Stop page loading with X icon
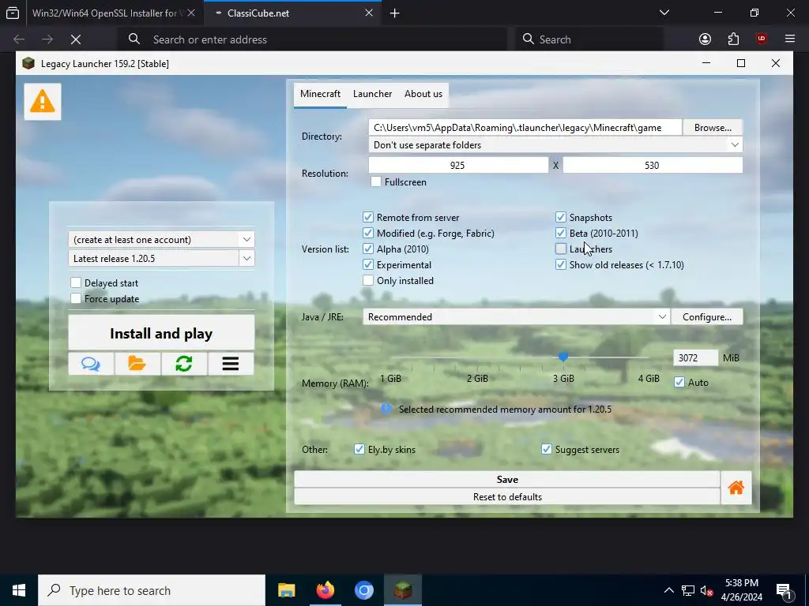The width and height of the screenshot is (809, 606). point(76,39)
